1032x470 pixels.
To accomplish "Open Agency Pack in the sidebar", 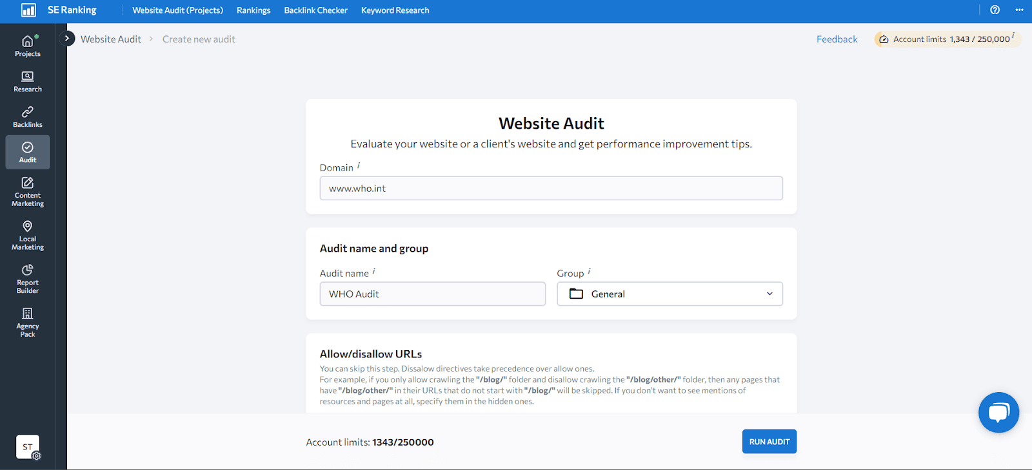I will pos(28,323).
